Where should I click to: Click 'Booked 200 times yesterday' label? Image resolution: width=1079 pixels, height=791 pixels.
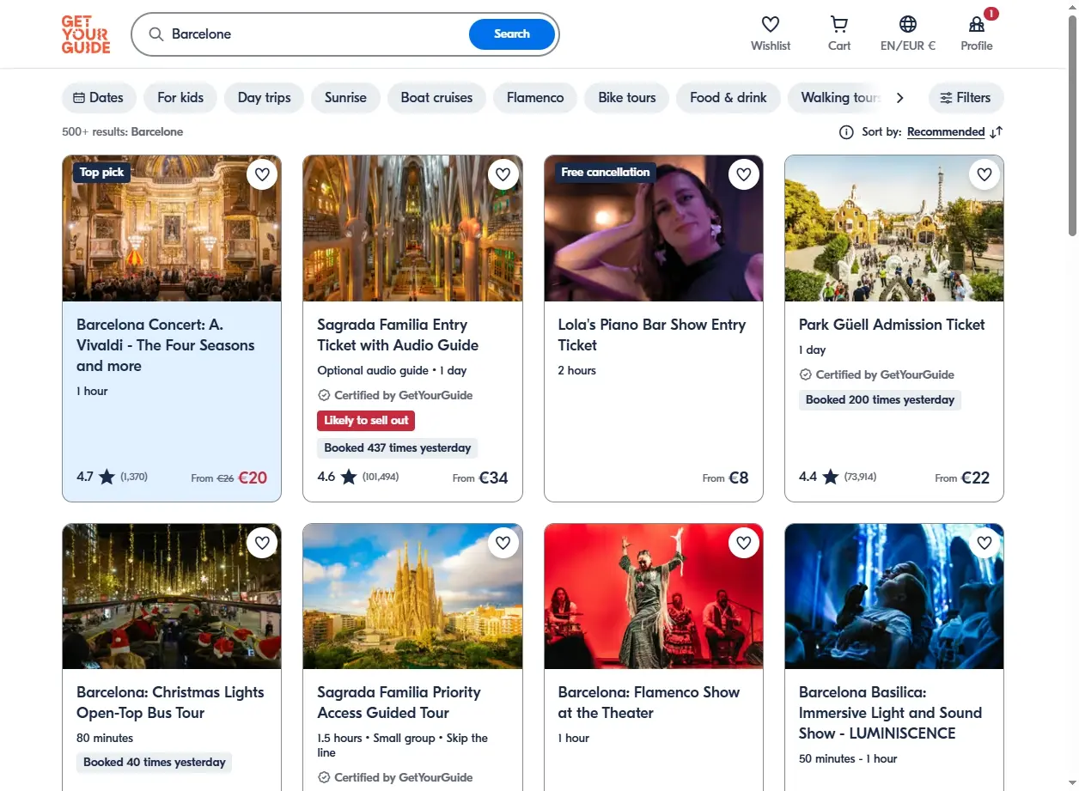click(880, 400)
